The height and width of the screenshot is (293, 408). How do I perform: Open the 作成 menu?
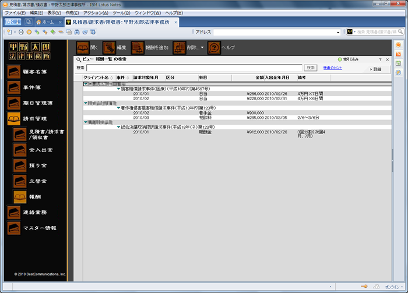tap(72, 13)
